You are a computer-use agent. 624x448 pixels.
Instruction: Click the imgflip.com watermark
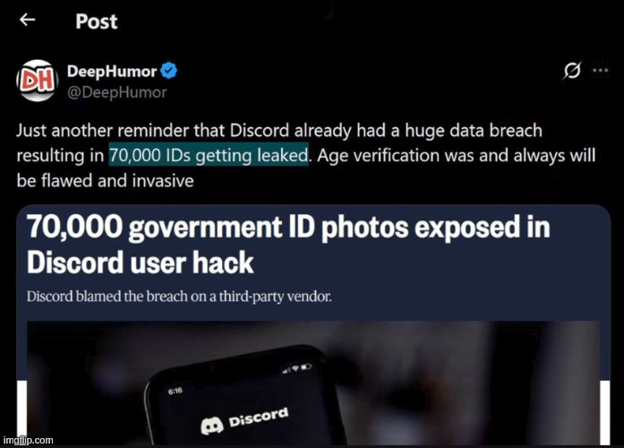[x=28, y=440]
